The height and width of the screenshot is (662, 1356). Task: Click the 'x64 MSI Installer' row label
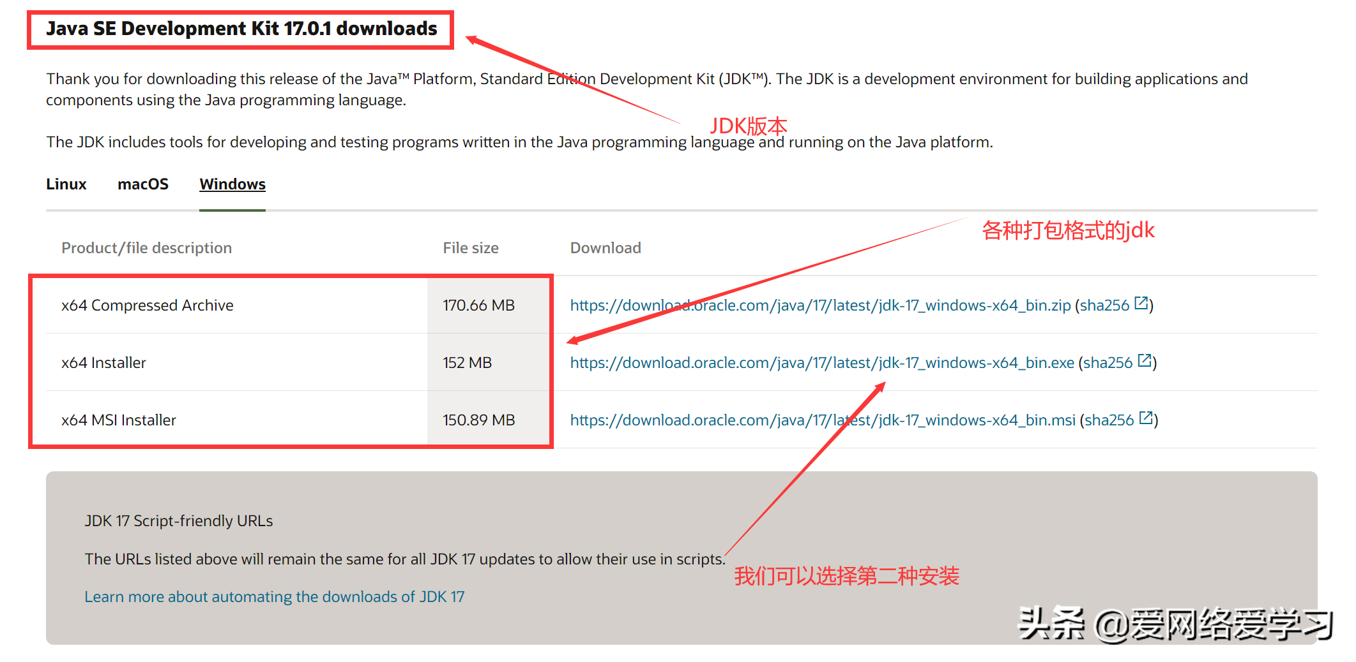119,420
